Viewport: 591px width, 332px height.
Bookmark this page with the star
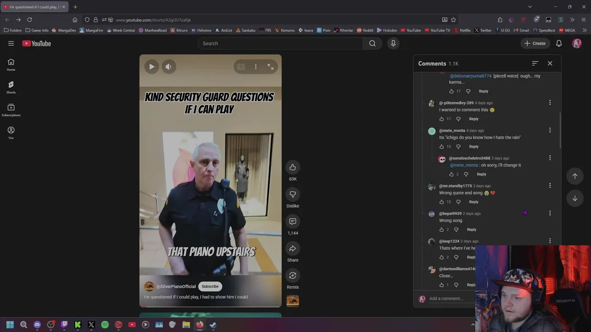[453, 20]
